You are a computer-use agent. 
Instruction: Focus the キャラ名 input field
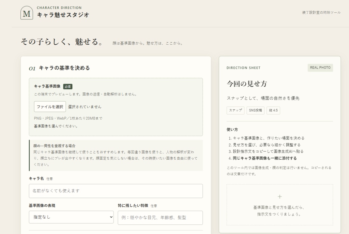pos(116,191)
